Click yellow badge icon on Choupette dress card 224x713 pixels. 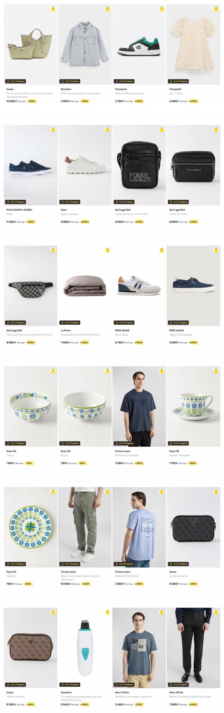(216, 9)
